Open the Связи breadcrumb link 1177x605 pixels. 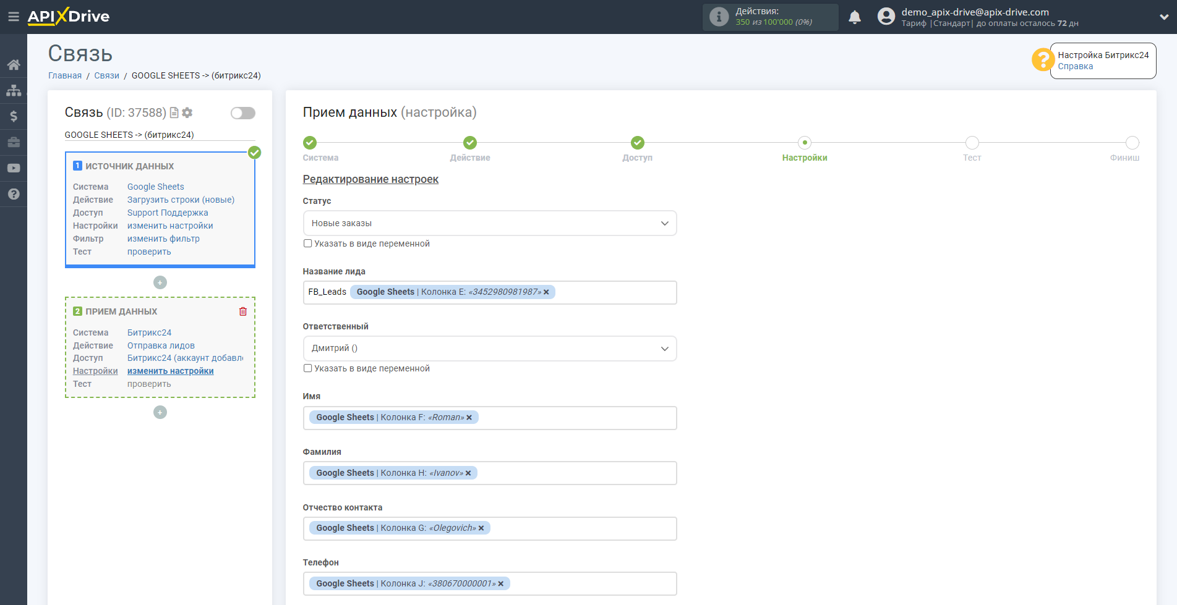[106, 75]
